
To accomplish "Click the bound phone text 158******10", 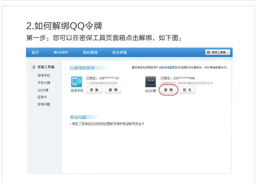I will click(x=109, y=78).
